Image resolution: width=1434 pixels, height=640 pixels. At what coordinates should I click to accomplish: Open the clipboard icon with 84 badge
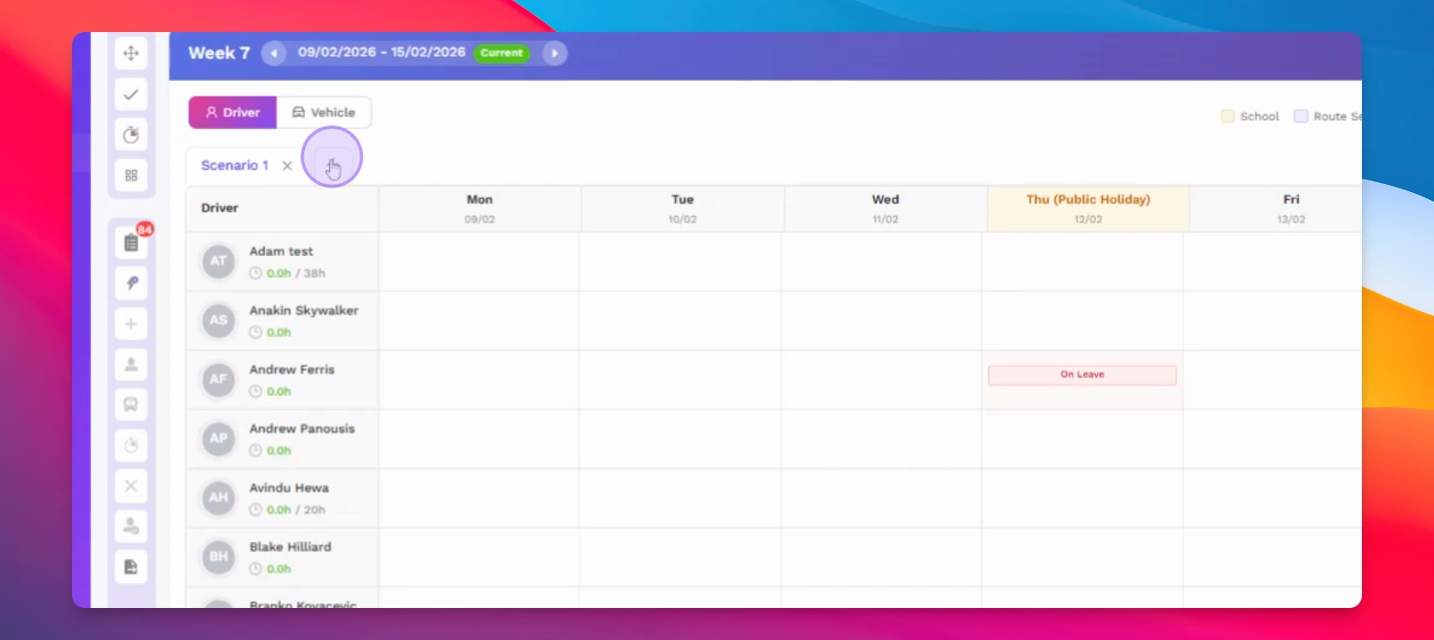(131, 243)
